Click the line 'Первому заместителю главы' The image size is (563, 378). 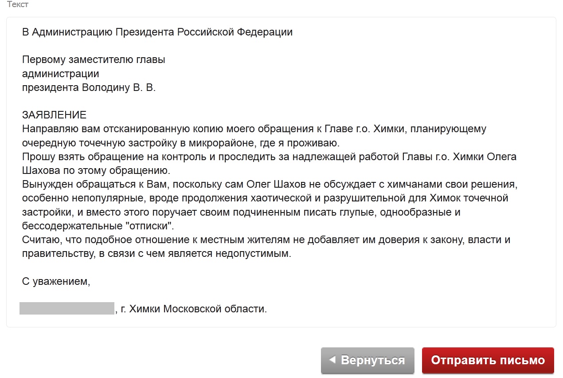tap(94, 60)
